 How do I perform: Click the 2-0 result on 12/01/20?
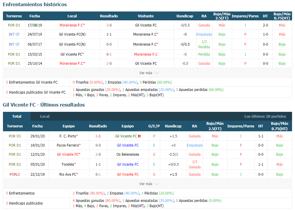click(98, 154)
